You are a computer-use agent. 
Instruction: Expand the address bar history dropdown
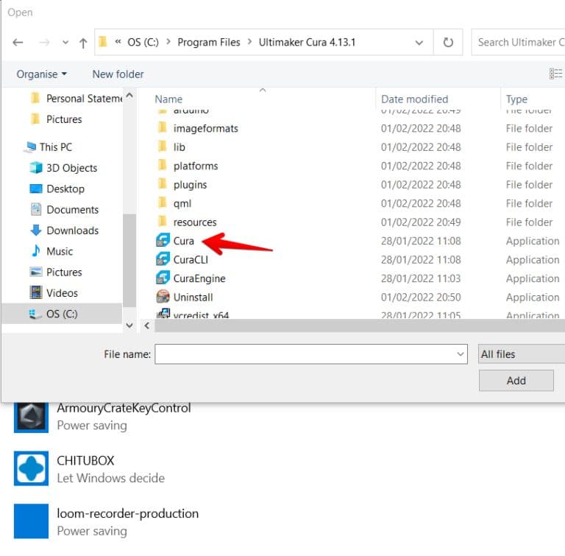419,43
